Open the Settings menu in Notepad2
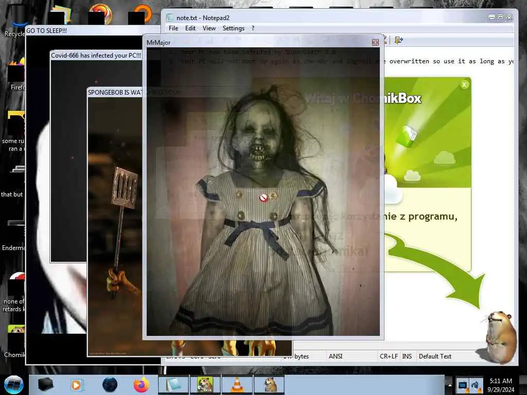 [x=233, y=28]
